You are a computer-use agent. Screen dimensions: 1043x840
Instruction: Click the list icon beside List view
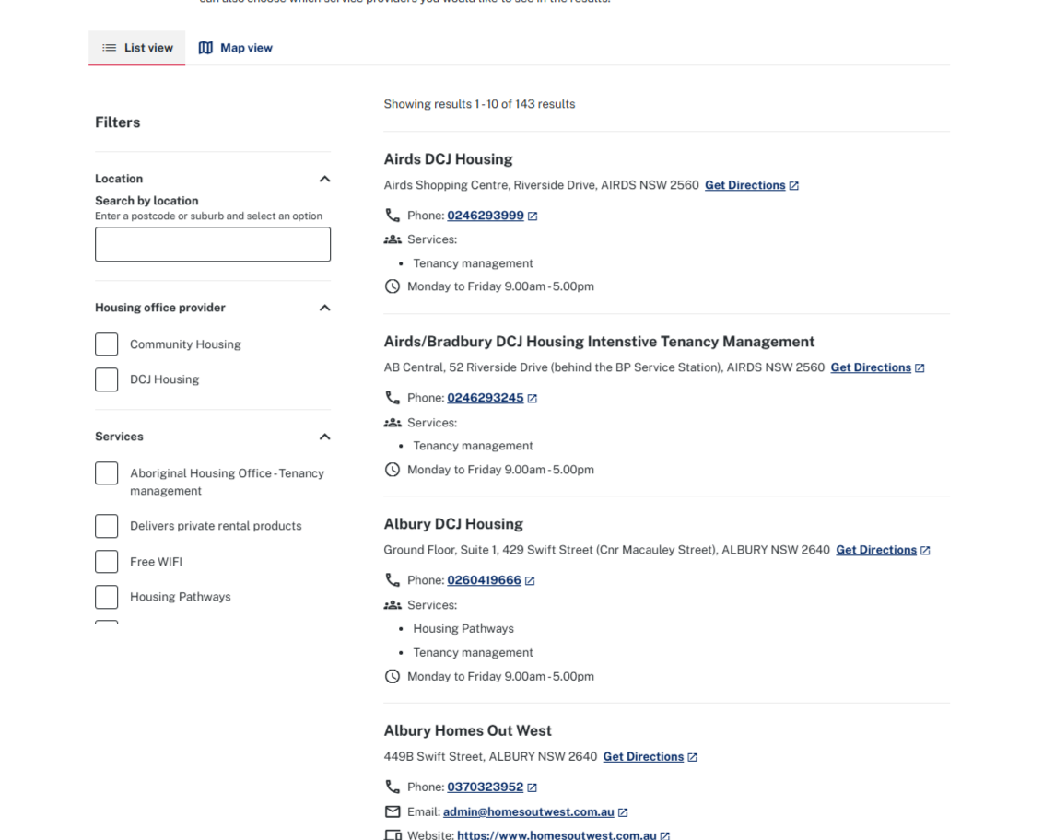(x=109, y=48)
